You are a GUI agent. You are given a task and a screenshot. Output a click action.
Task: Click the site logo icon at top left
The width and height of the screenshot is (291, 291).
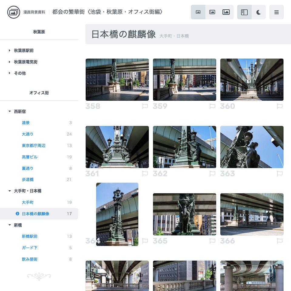13,12
